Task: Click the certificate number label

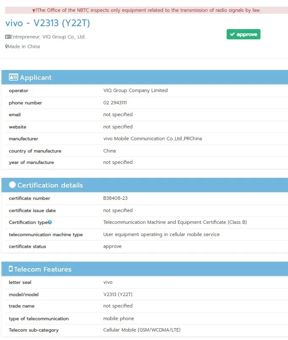Action: pyautogui.click(x=29, y=198)
